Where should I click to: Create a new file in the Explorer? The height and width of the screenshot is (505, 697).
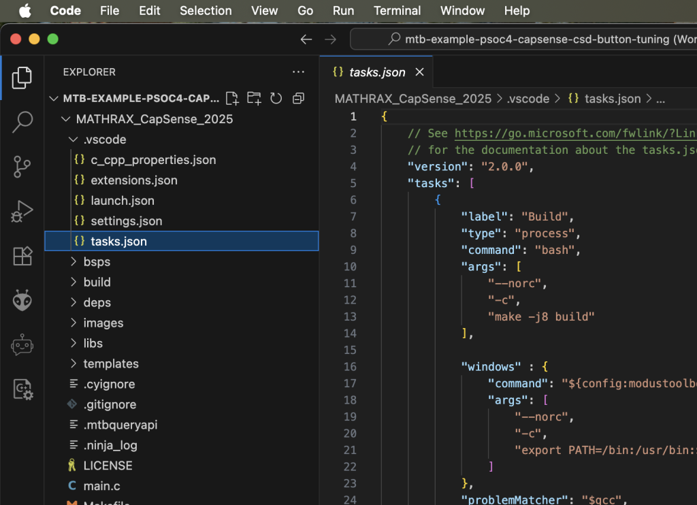click(x=232, y=98)
